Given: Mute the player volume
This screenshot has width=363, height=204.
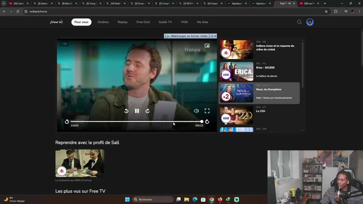Looking at the screenshot, I should tap(196, 111).
